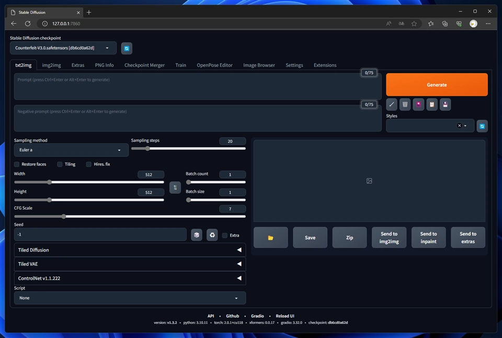This screenshot has height=338, width=502.
Task: Open the Browser essentials heart icon
Action: [459, 24]
